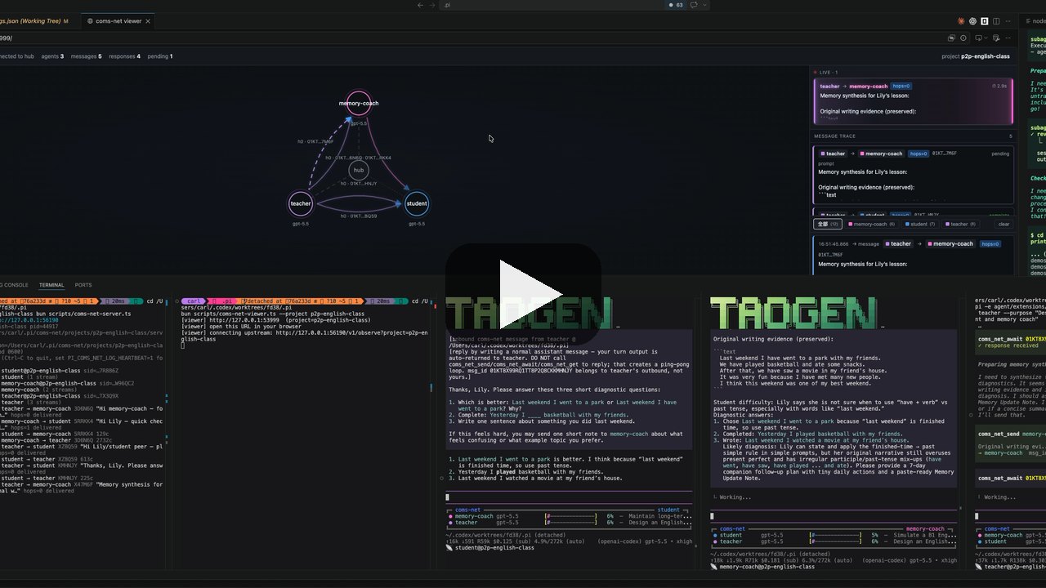1046x588 pixels.
Task: Click the element inspect picker icon
Action: 997,38
